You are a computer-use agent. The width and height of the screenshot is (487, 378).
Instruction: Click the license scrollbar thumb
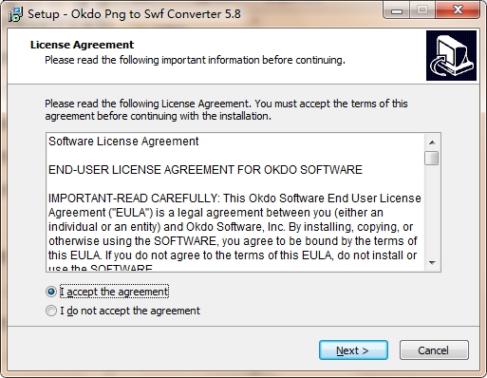tap(432, 159)
